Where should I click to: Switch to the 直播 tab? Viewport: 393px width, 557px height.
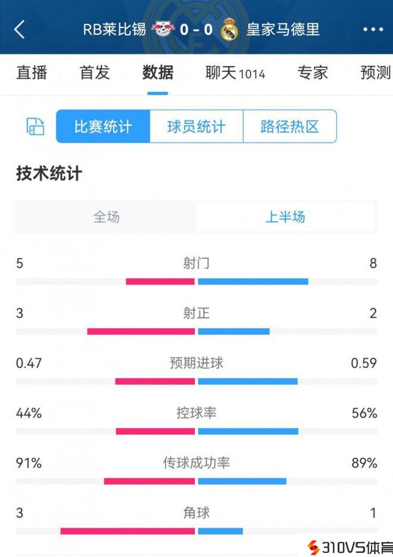[32, 73]
